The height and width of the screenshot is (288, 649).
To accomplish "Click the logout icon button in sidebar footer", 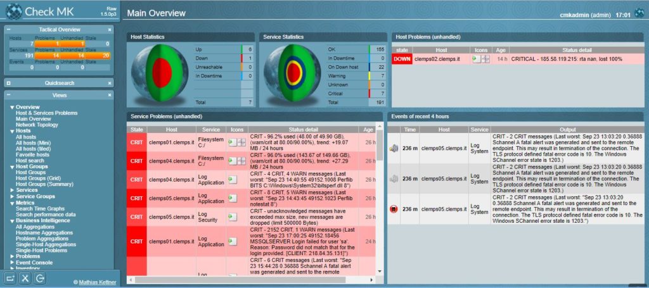I will [40, 278].
